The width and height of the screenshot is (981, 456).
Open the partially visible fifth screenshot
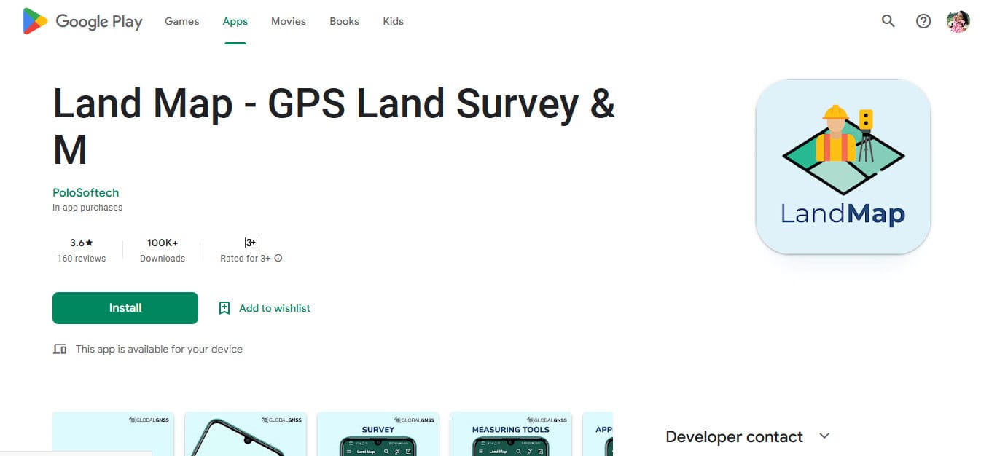598,433
